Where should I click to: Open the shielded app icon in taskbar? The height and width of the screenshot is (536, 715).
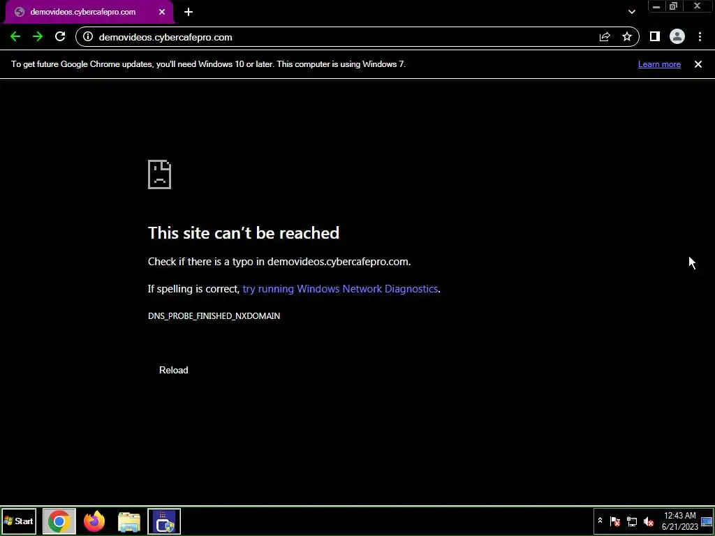[164, 521]
